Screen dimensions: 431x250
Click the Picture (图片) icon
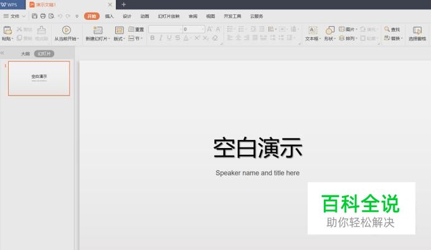pyautogui.click(x=342, y=29)
